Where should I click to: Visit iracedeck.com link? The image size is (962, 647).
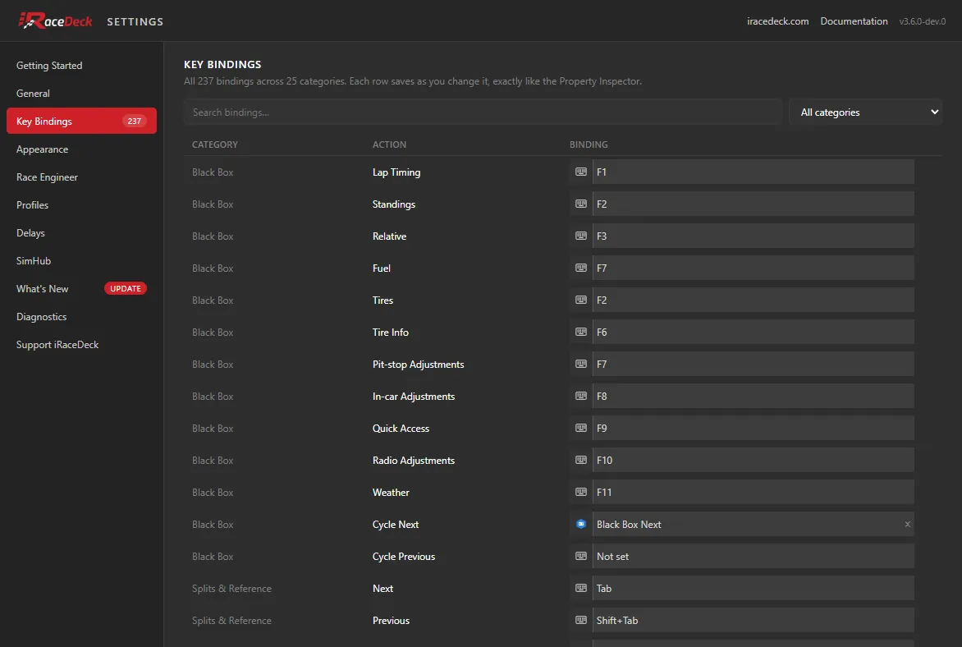point(777,21)
